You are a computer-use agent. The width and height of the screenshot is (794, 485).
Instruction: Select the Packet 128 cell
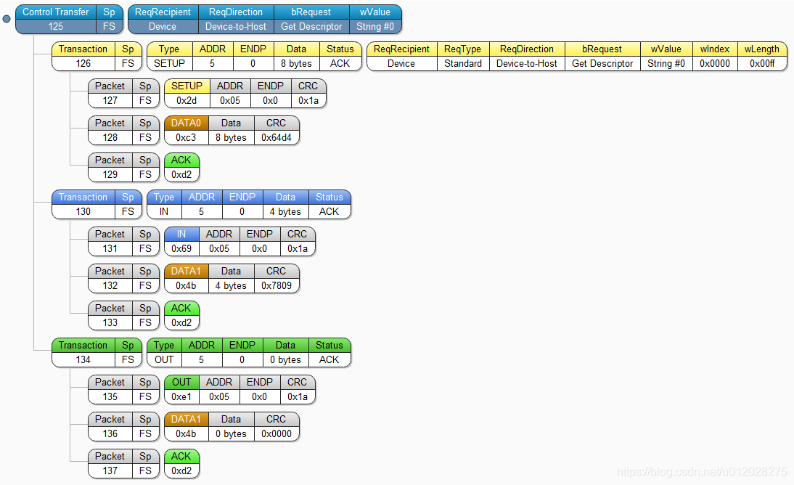click(x=110, y=130)
